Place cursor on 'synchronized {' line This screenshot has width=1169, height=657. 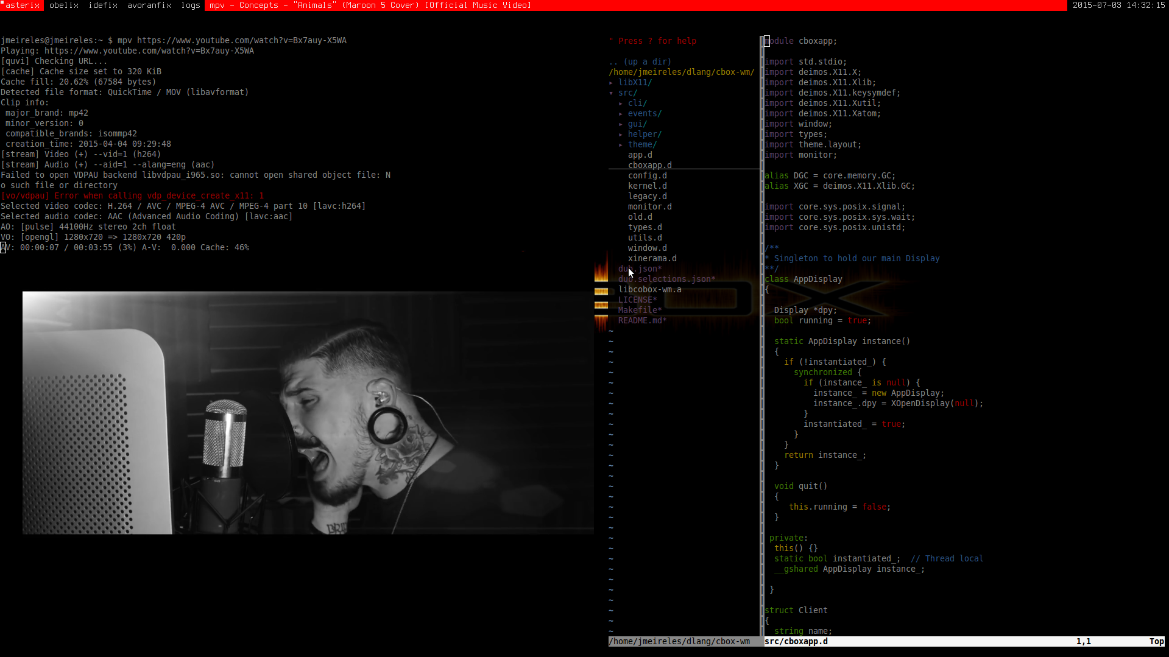click(x=828, y=373)
